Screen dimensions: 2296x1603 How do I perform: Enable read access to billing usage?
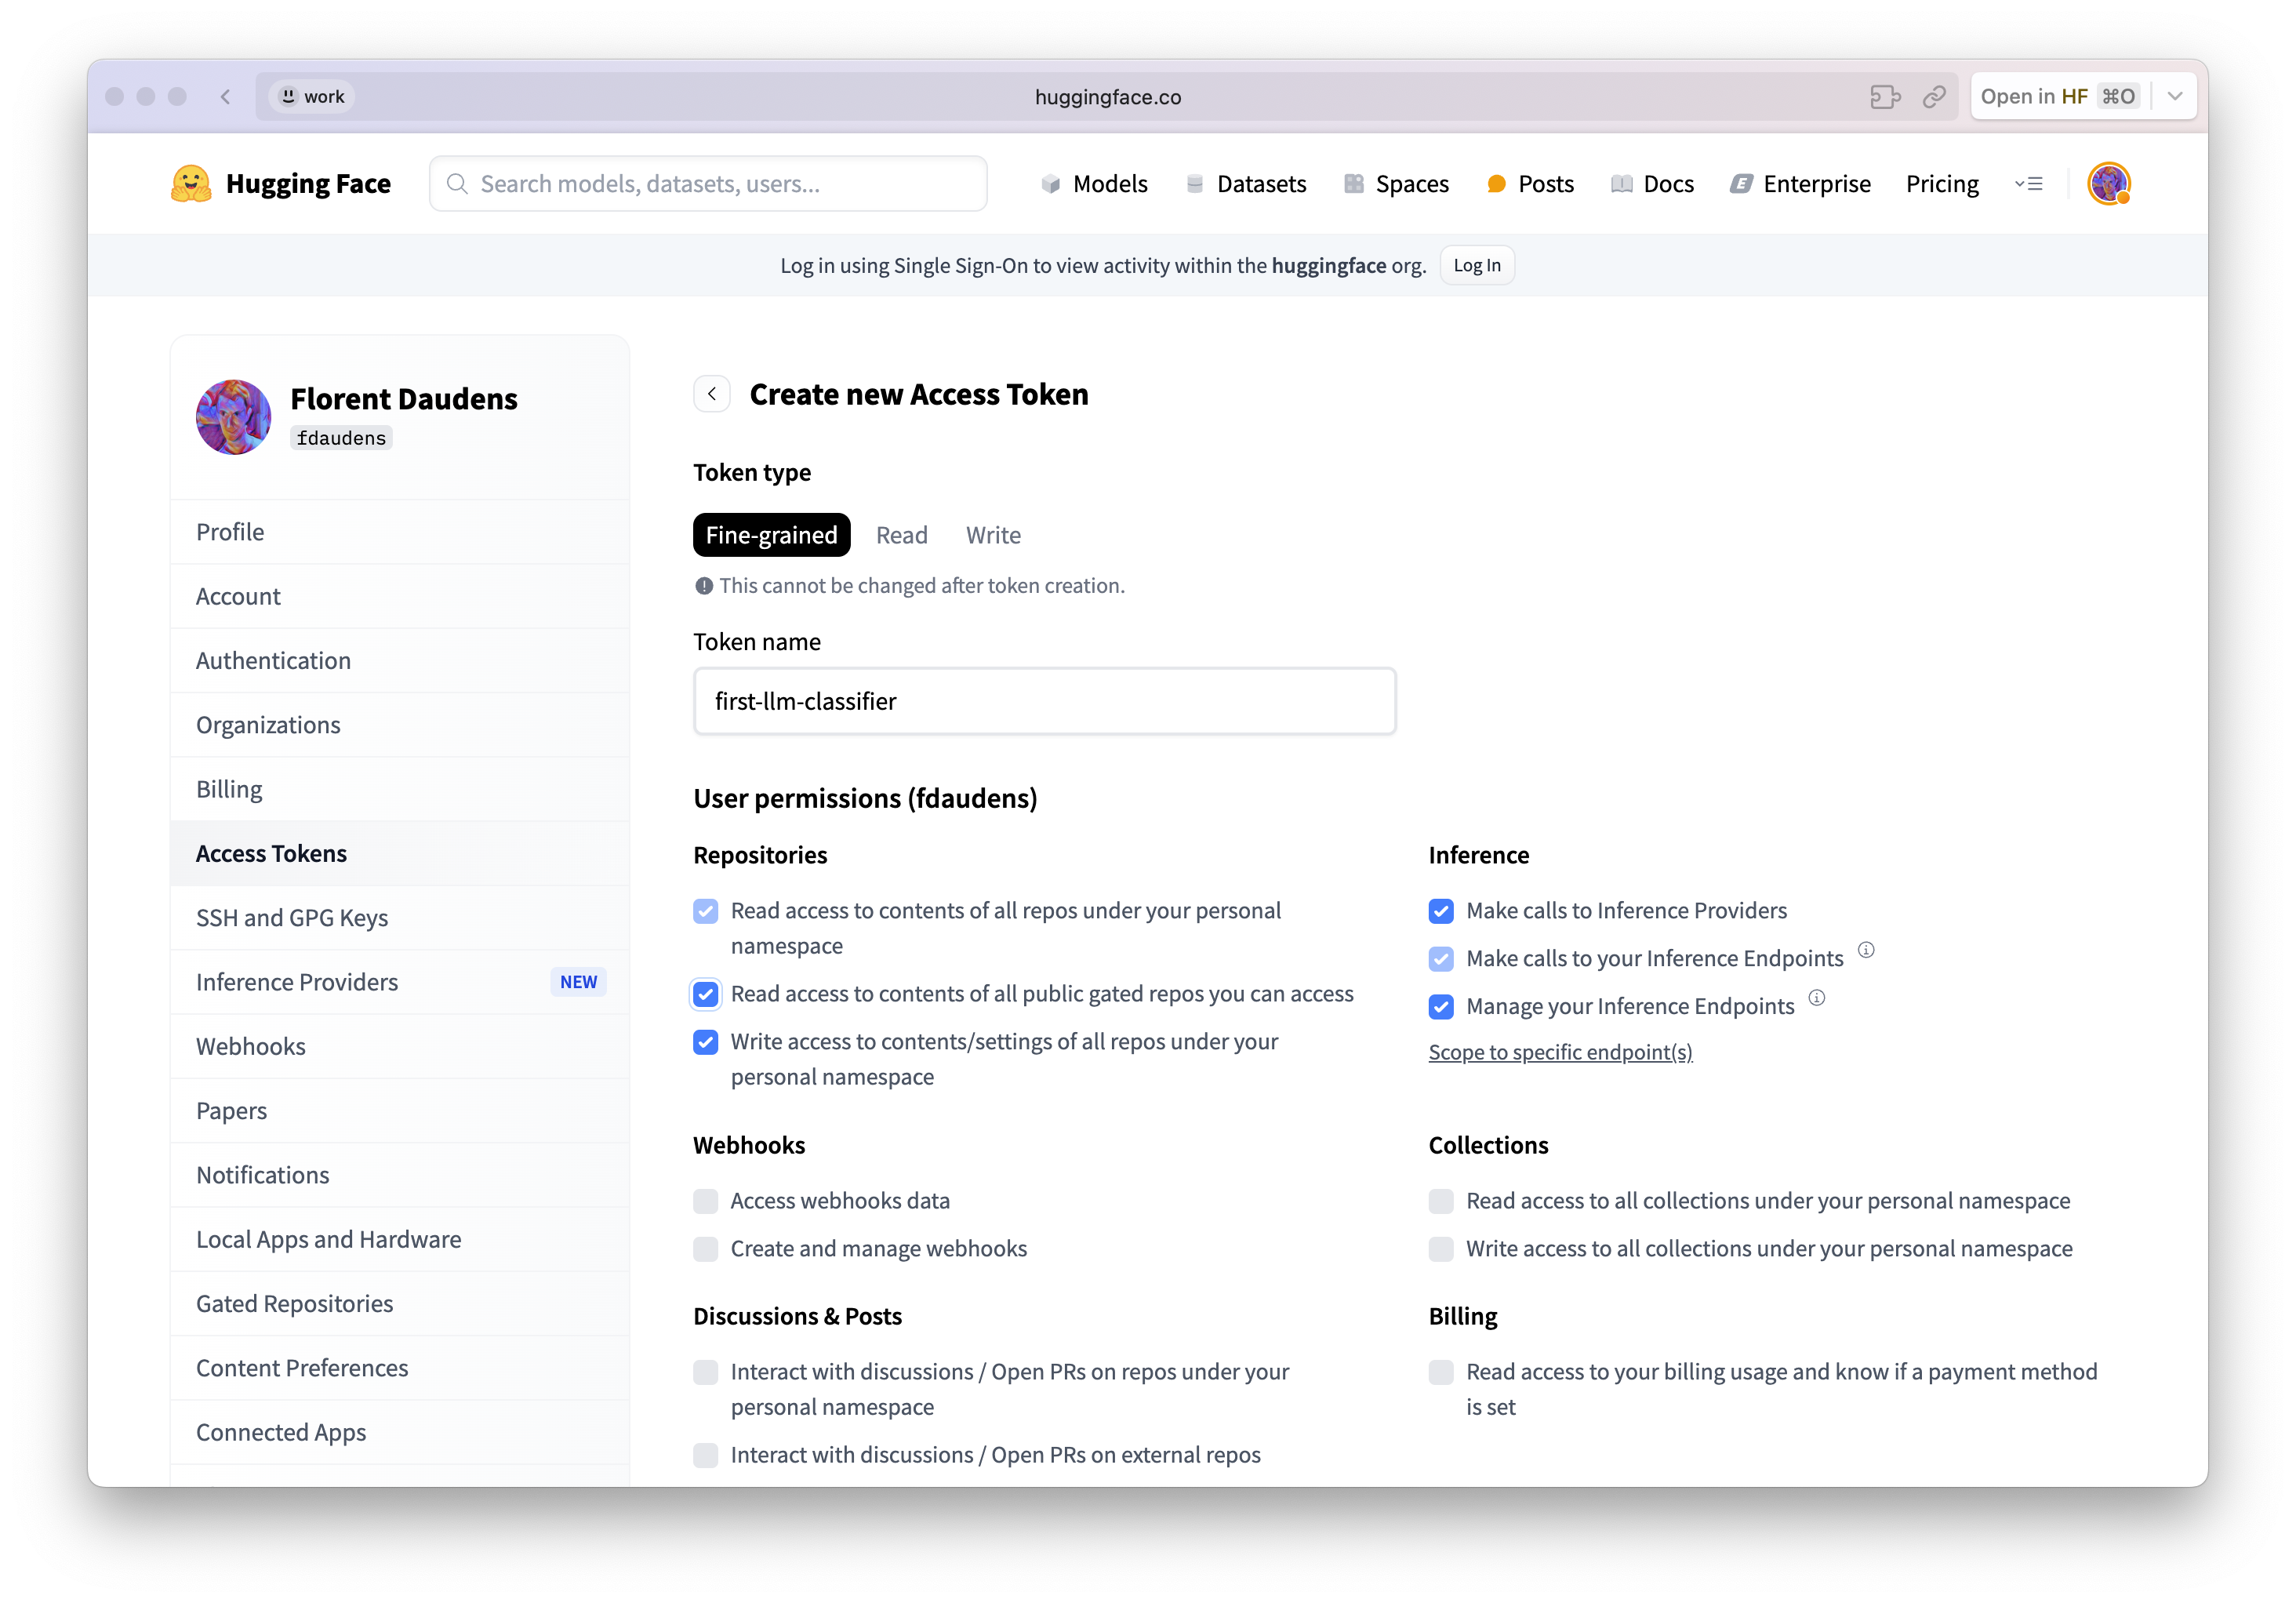(x=1441, y=1372)
